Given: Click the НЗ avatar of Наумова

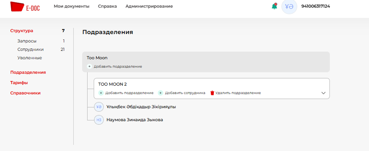Looking at the screenshot, I should (99, 120).
